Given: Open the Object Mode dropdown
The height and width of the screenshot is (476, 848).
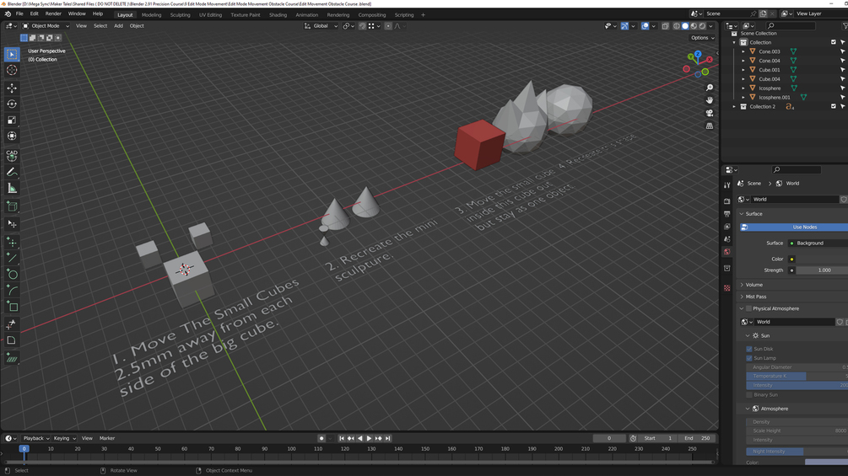Looking at the screenshot, I should 46,26.
